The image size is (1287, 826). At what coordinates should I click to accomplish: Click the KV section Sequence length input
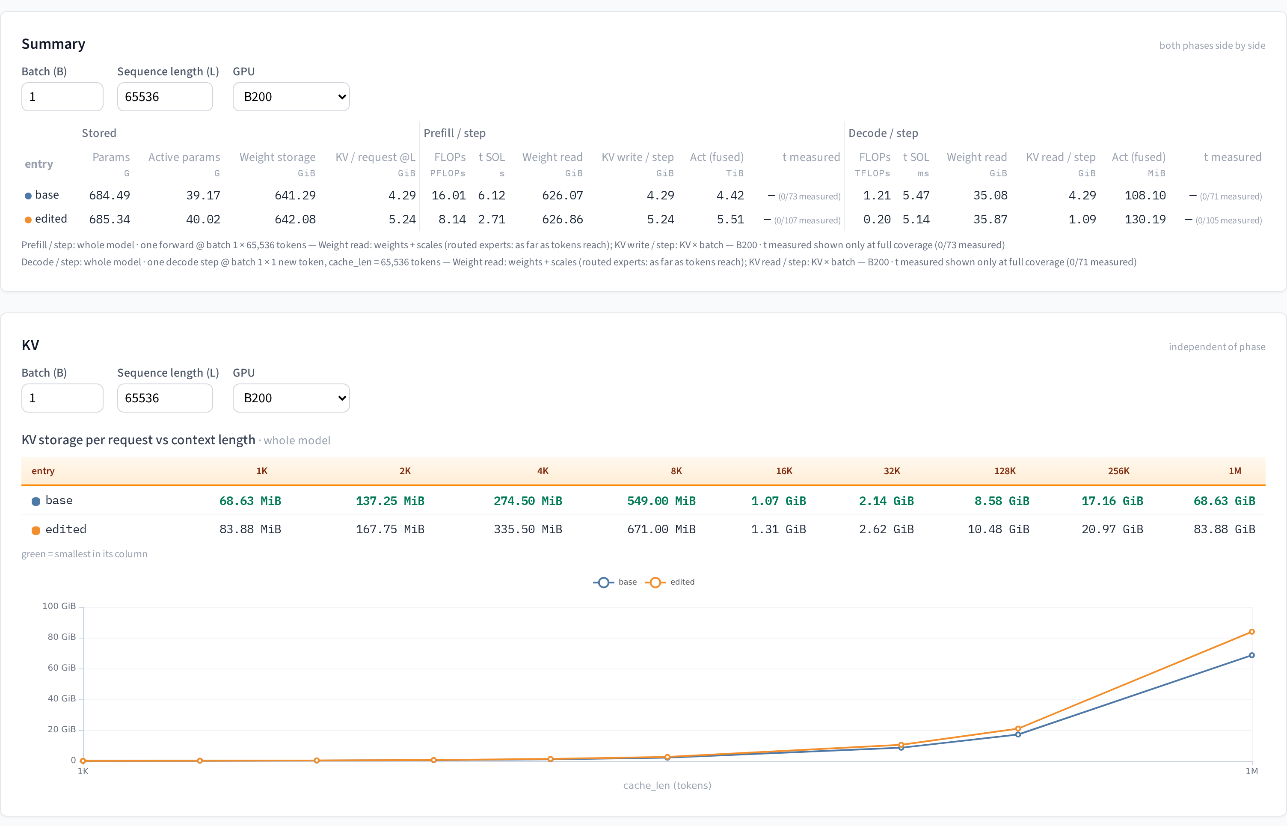[x=165, y=398]
